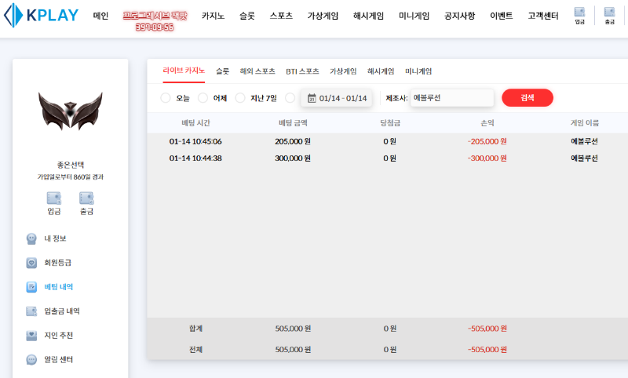Click the winged profile avatar image

click(x=71, y=111)
